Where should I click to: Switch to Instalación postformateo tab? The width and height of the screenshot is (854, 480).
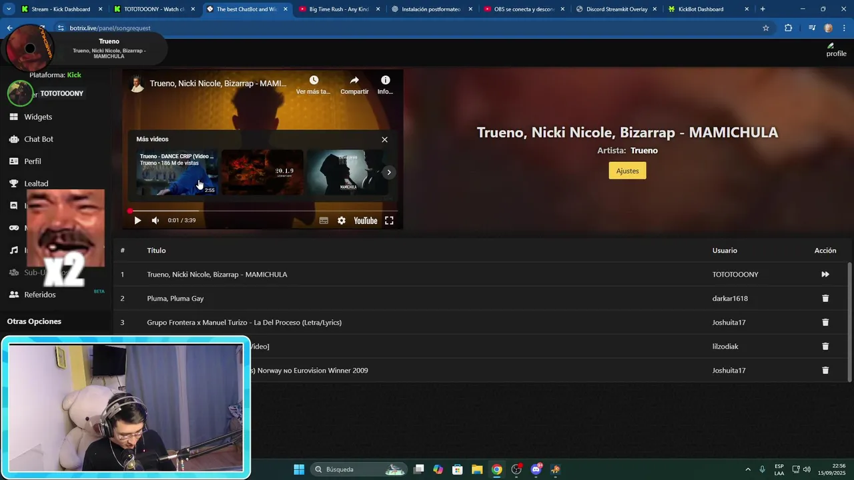[431, 9]
